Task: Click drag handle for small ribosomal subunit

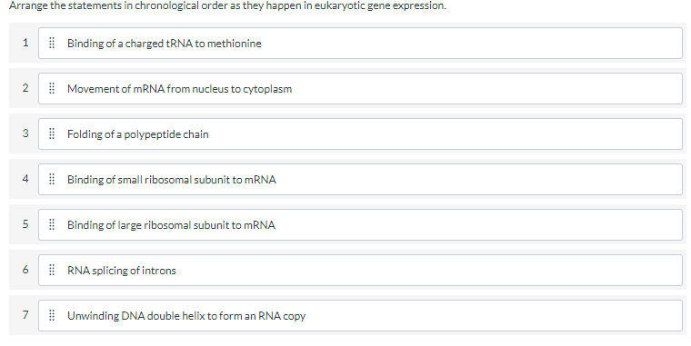Action: 52,179
